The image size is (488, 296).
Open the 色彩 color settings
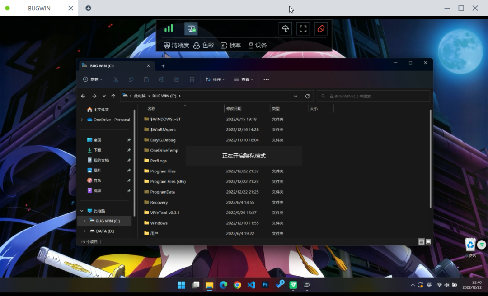coord(204,45)
